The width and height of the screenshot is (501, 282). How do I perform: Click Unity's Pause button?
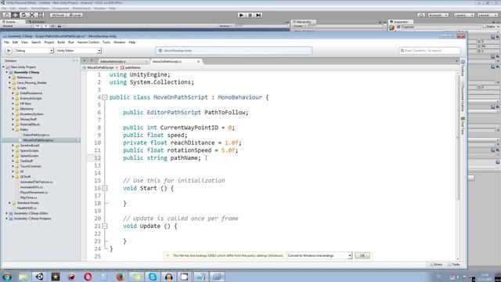pyautogui.click(x=250, y=15)
